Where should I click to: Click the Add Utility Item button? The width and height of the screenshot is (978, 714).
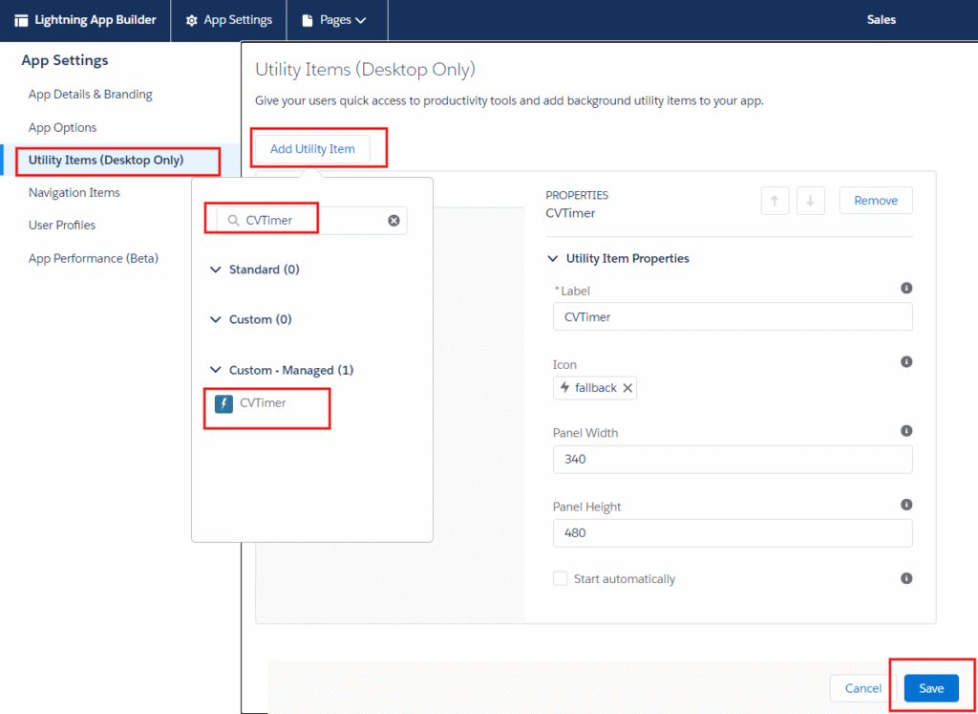[x=312, y=149]
